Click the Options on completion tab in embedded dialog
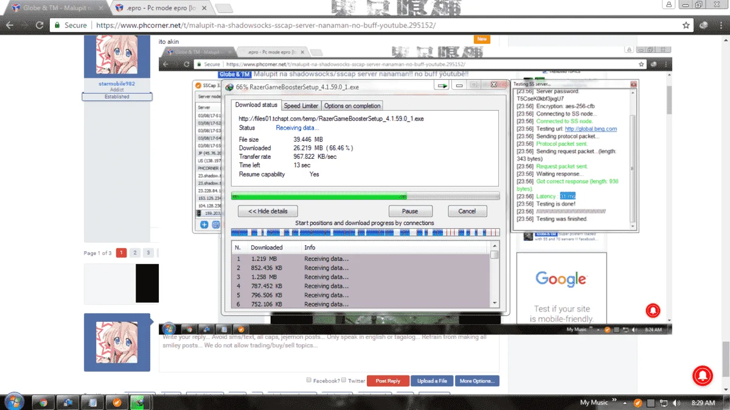This screenshot has height=410, width=730. pos(352,106)
